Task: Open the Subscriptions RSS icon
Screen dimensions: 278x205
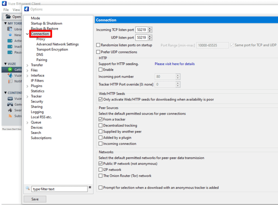Action: 10,116
